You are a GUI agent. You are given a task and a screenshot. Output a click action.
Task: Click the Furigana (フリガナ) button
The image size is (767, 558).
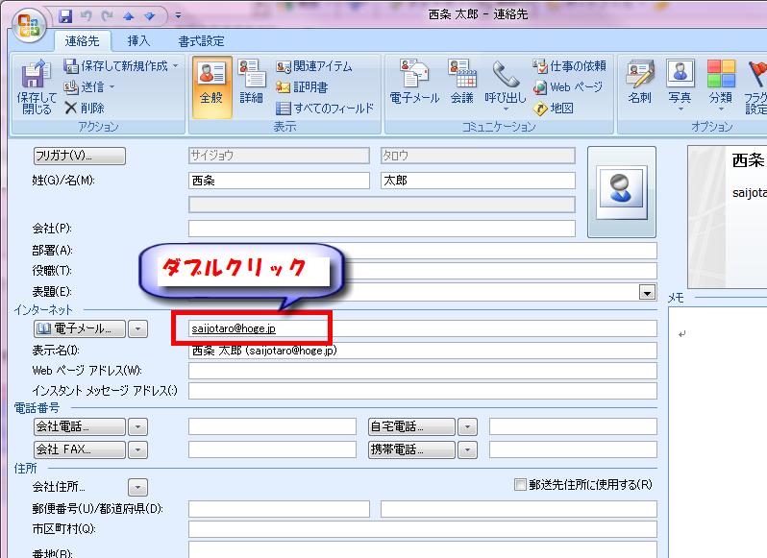pyautogui.click(x=79, y=156)
